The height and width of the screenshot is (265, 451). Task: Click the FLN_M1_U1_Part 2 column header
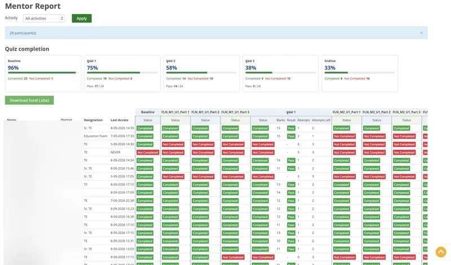205,112
